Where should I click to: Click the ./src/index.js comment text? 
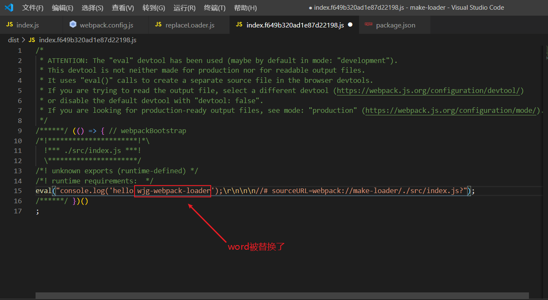point(93,151)
